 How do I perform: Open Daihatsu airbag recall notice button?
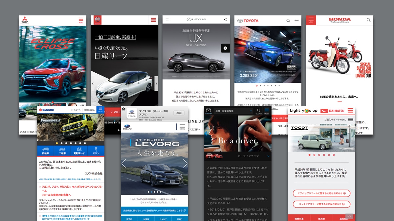click(x=321, y=193)
